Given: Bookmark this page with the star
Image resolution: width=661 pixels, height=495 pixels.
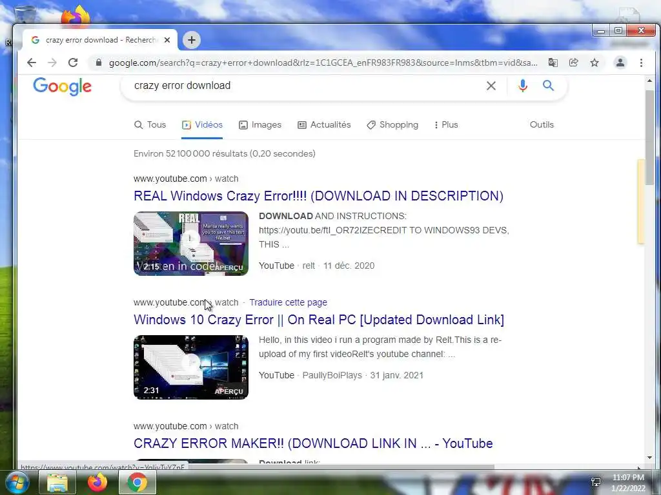Looking at the screenshot, I should pos(595,63).
